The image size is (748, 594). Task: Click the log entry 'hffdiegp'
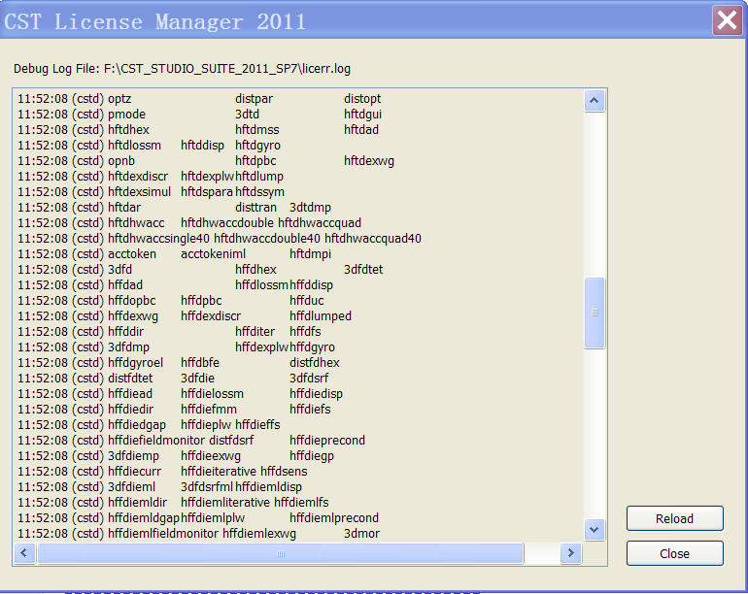click(x=312, y=456)
